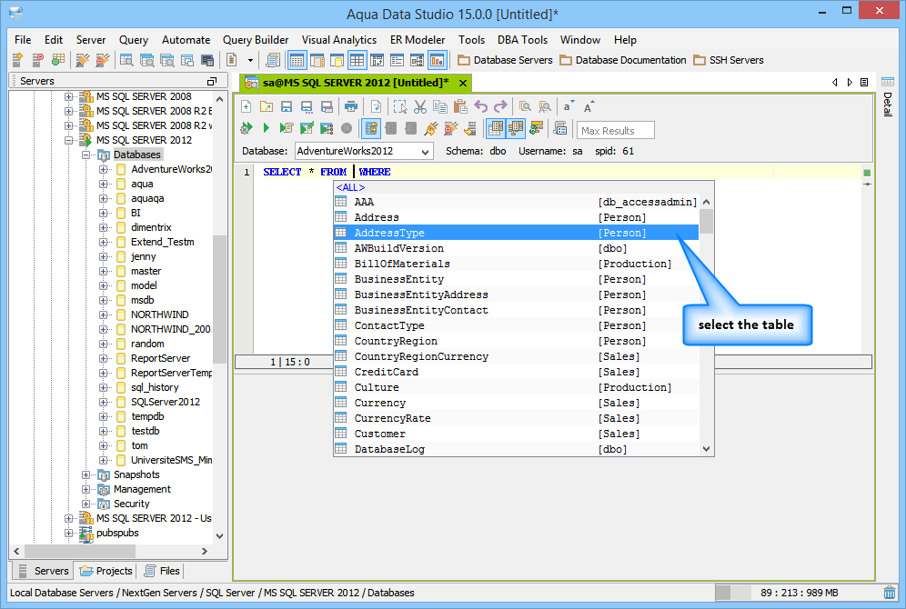Expand the NORTHWIND database node
906x609 pixels.
104,314
